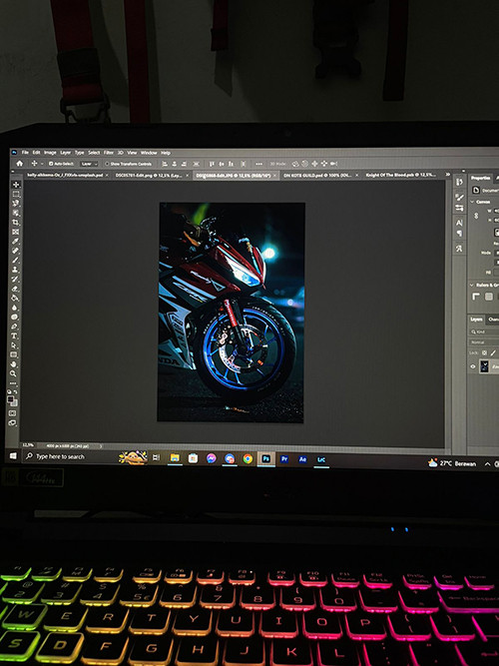The width and height of the screenshot is (499, 666).
Task: Enable the Show Transform Controls checkbox
Action: point(107,164)
